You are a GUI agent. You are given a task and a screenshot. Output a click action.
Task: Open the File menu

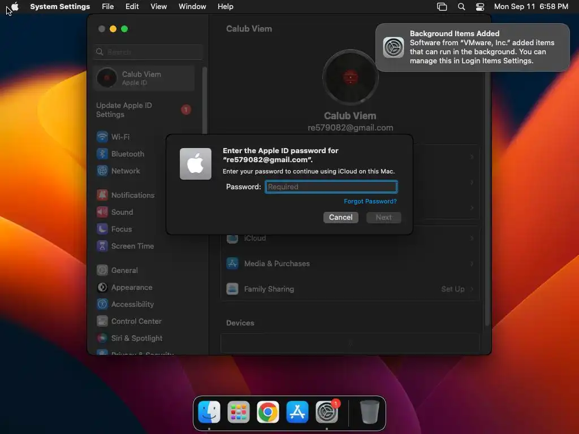[x=108, y=7]
